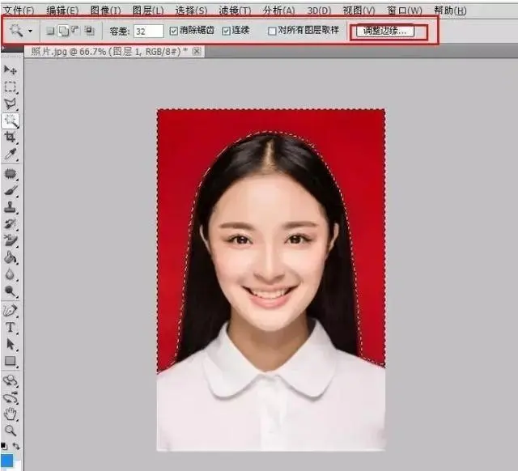Select the Crop tool
Image resolution: width=518 pixels, height=471 pixels.
[x=11, y=138]
